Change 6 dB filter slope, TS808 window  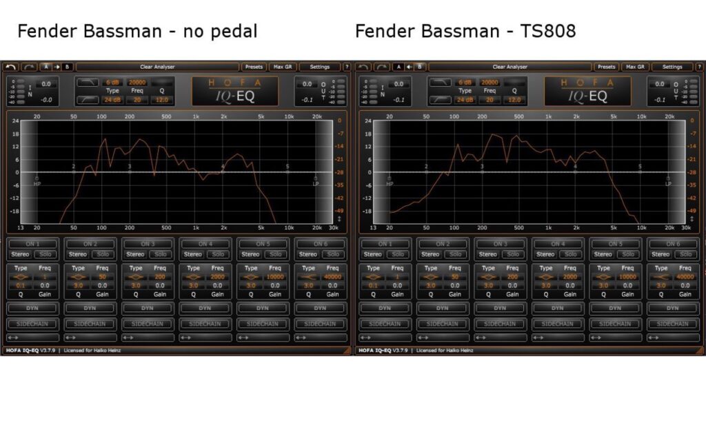(x=465, y=83)
